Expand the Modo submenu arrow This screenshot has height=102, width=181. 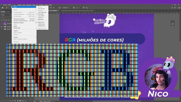(x=36, y=7)
